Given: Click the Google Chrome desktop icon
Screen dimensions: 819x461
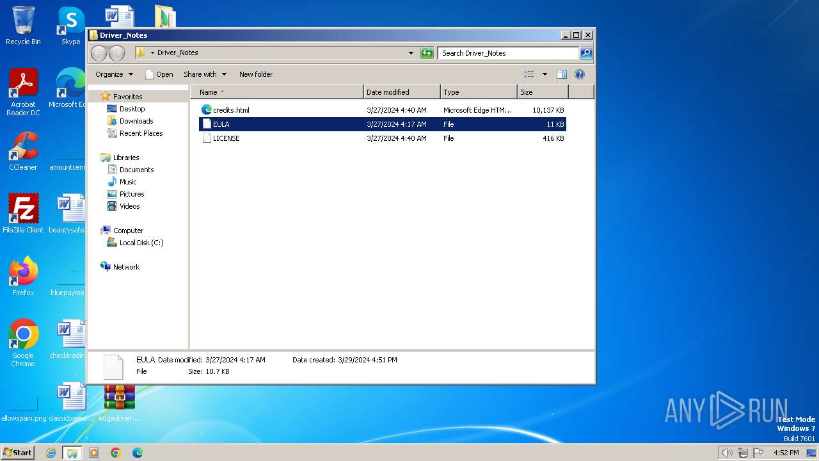Looking at the screenshot, I should 23,343.
